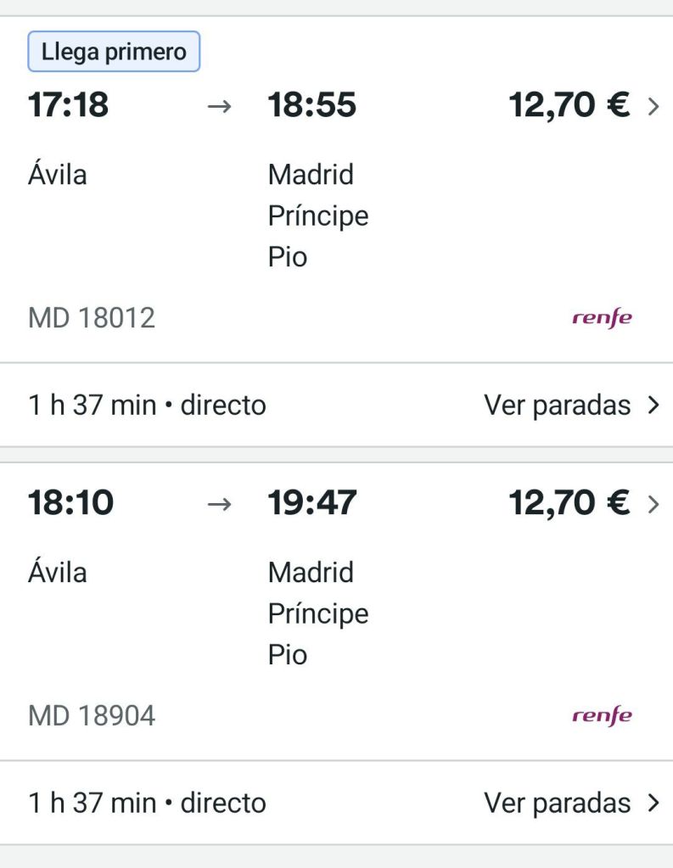
Task: Click the arrow between 18:10 and 19:47
Action: [x=220, y=504]
